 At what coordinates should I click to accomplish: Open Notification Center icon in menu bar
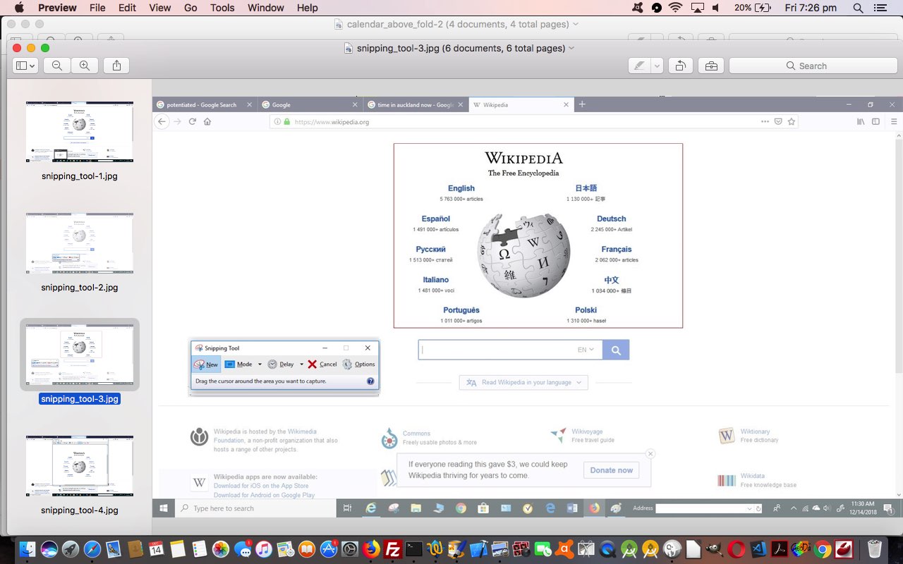(880, 8)
